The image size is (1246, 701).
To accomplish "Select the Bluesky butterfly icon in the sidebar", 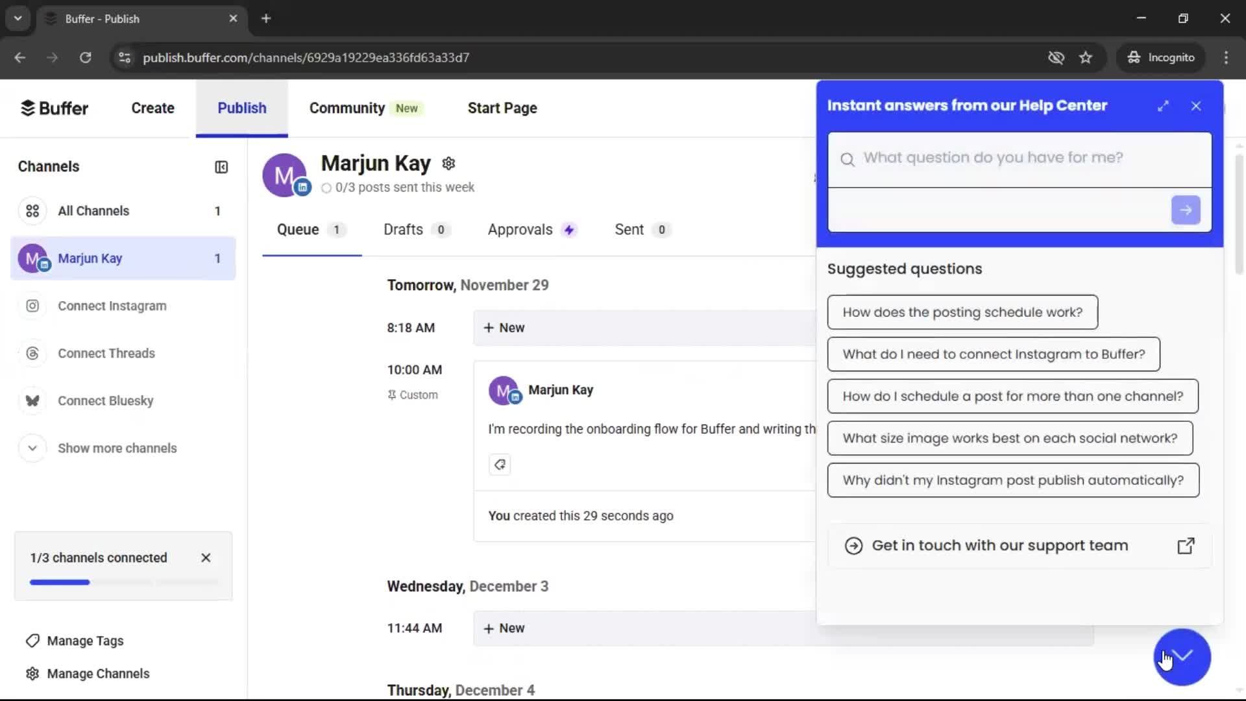I will click(32, 400).
